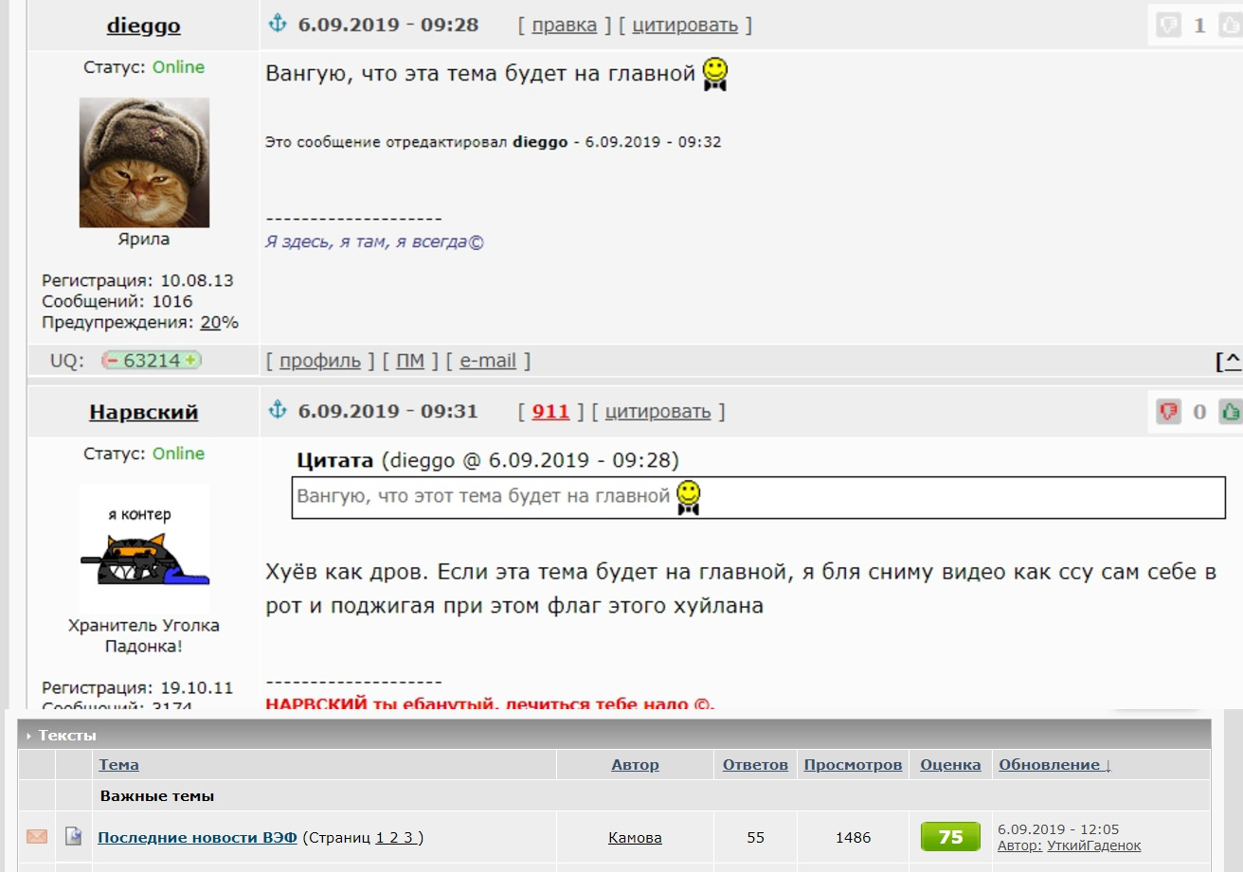Click dieggo's rank title Ярила
The width and height of the screenshot is (1243, 872).
[x=144, y=240]
